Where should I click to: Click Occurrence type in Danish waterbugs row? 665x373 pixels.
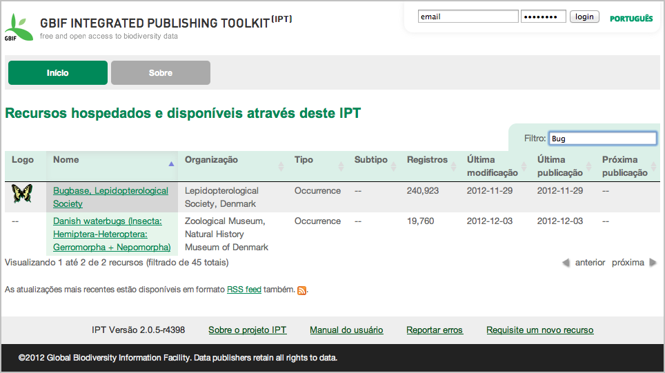(x=317, y=221)
